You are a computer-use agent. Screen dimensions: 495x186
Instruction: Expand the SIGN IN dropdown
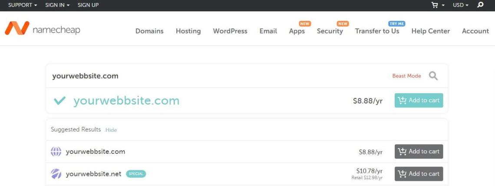57,5
